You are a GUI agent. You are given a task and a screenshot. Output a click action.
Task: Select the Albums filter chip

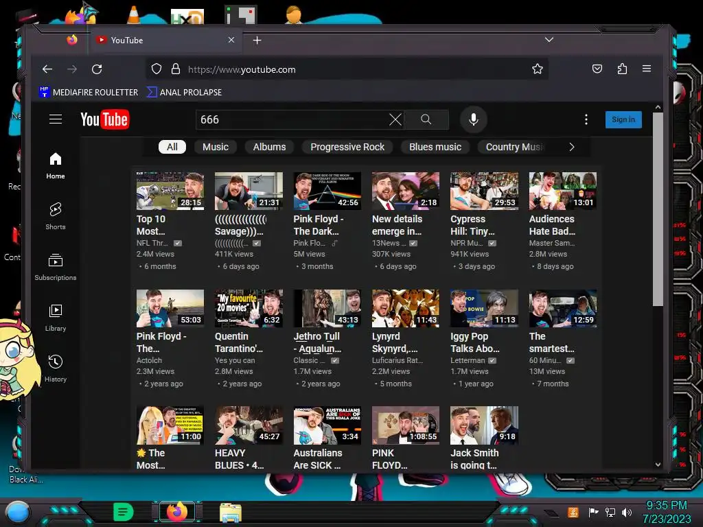(269, 147)
